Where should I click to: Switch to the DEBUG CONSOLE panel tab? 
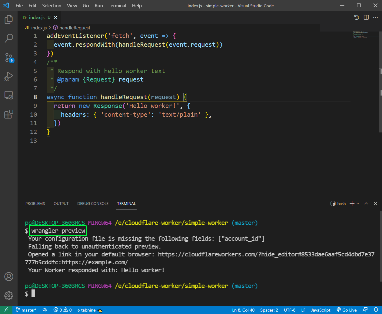[93, 204]
